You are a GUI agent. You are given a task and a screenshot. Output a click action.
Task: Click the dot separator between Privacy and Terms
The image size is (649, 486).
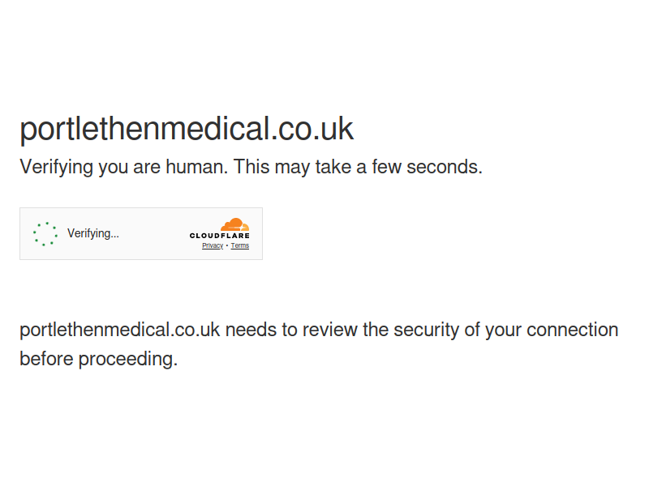pyautogui.click(x=227, y=245)
